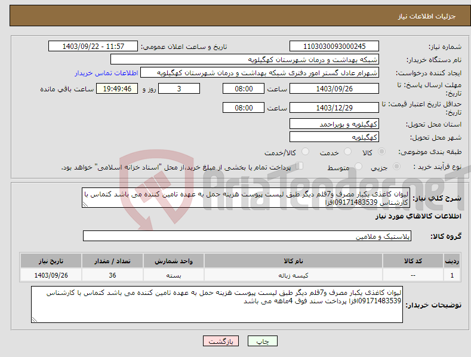Click the price validity date 1403/12/29 field
The image size is (471, 357).
click(x=334, y=107)
